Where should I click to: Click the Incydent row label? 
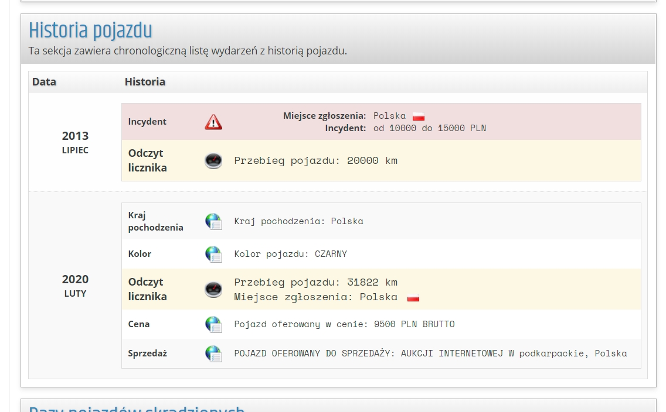pos(147,122)
